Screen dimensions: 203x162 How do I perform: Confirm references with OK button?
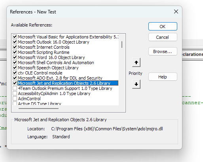pos(163,27)
